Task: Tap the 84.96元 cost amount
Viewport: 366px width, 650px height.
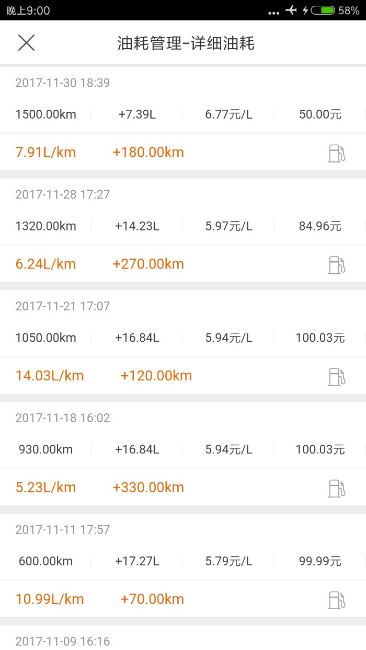Action: coord(320,226)
